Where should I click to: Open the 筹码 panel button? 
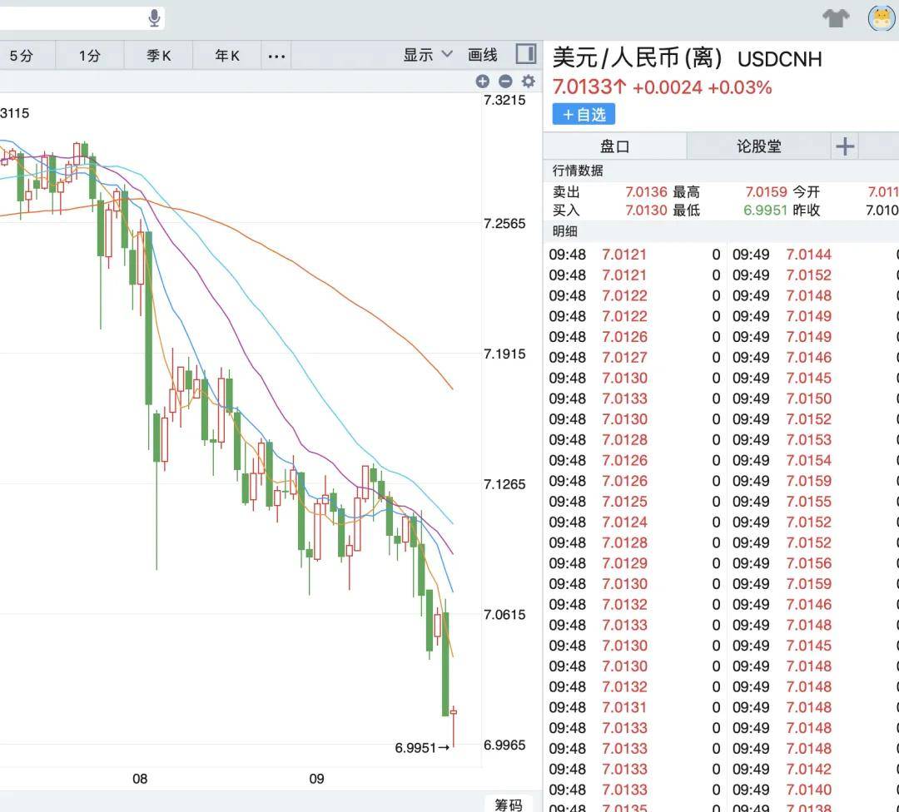(509, 804)
